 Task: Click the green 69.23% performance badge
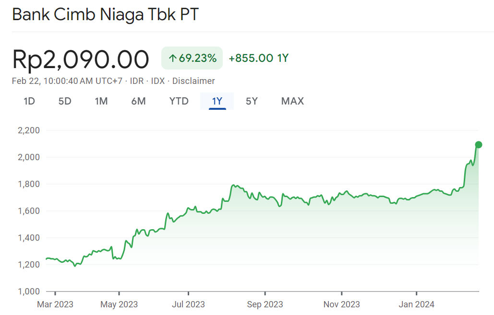click(x=192, y=58)
